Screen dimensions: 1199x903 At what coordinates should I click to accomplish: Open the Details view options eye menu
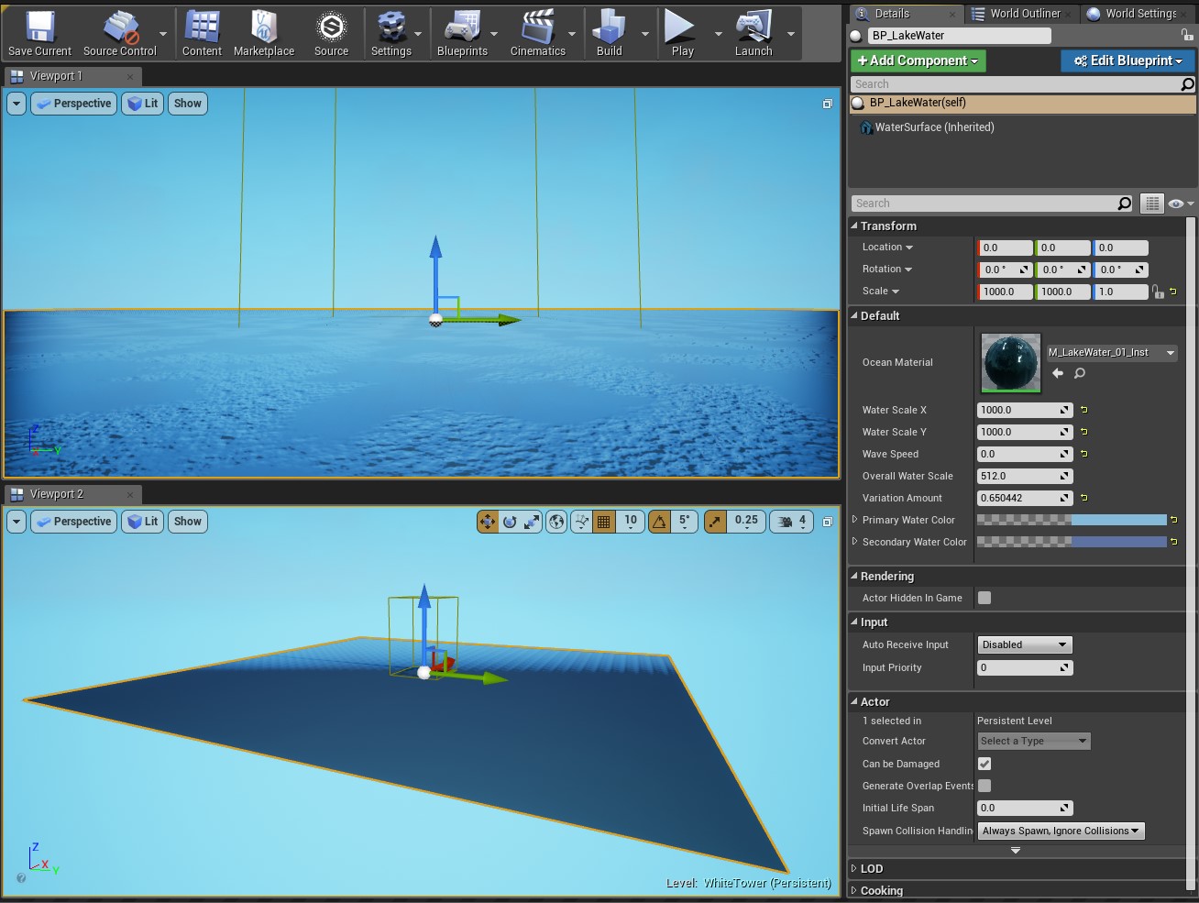click(x=1181, y=204)
